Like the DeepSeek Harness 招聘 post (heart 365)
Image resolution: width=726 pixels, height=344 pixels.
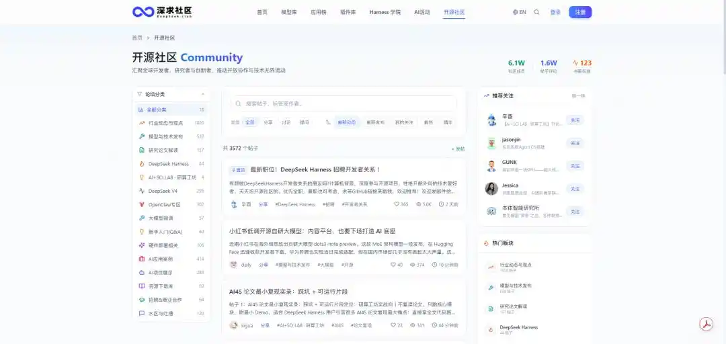(x=397, y=204)
